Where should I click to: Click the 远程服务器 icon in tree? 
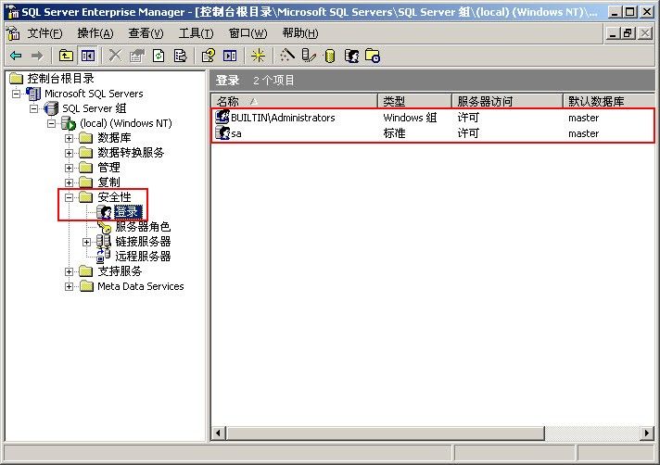[x=103, y=256]
